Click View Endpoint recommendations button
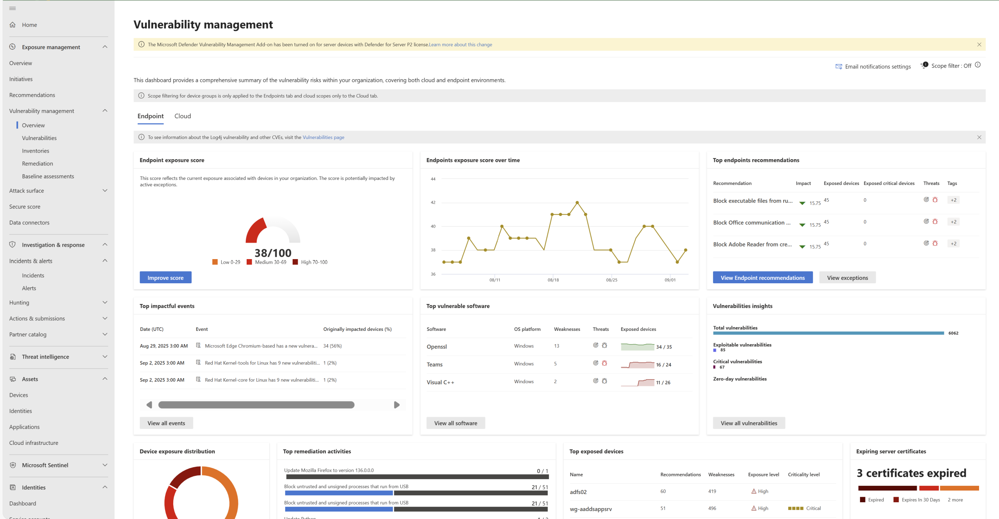The width and height of the screenshot is (999, 519). coord(762,277)
